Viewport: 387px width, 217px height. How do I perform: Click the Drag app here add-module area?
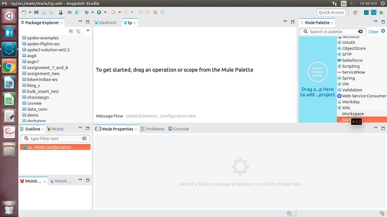click(317, 79)
